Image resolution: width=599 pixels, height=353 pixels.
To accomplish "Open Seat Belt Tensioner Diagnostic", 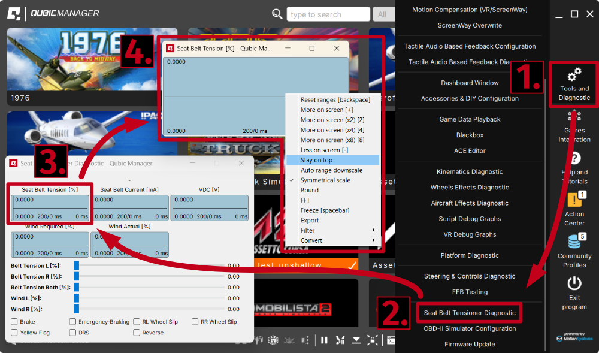I will 469,313.
